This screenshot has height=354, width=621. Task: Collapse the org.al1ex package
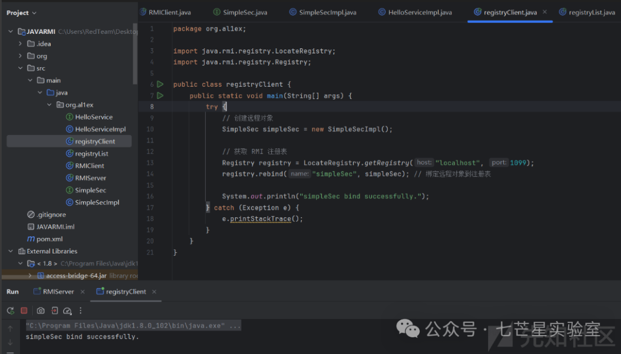49,105
